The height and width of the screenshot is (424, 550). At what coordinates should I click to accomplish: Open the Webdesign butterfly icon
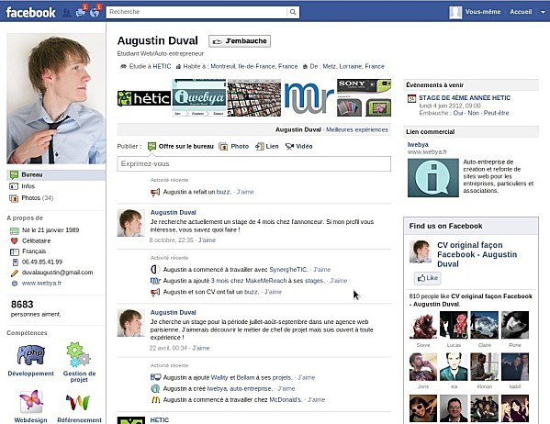pos(31,401)
